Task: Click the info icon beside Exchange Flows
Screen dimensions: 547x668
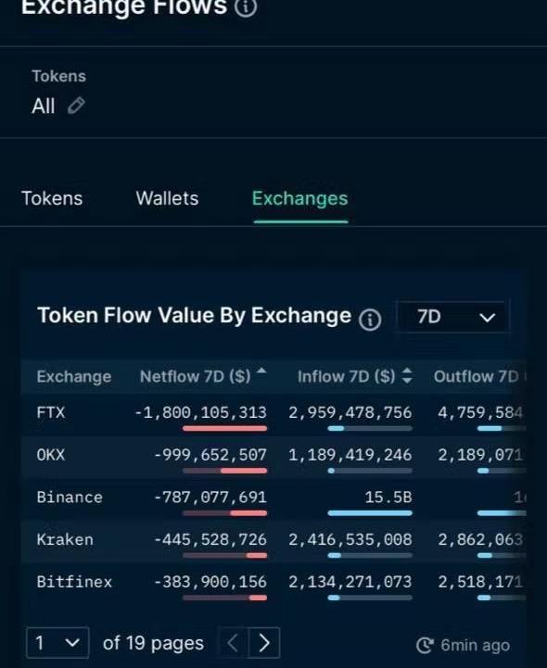Action: (x=246, y=6)
